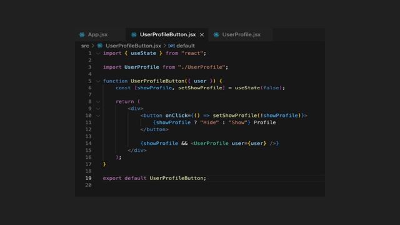Image resolution: width=400 pixels, height=225 pixels.
Task: Click line number 6 in the gutter
Action: [x=90, y=87]
